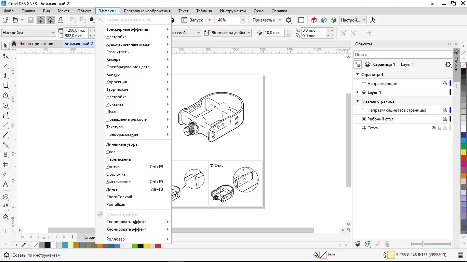
Task: Choose Линза from the Effects menu
Action: pos(112,189)
